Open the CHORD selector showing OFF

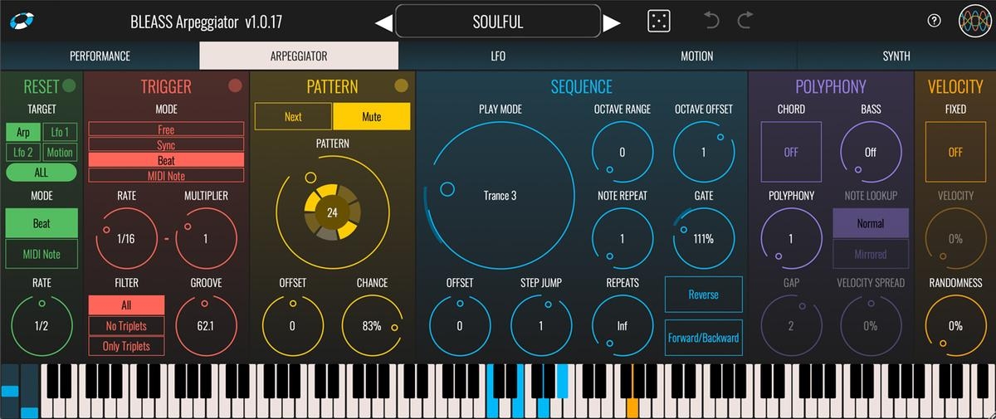point(791,152)
